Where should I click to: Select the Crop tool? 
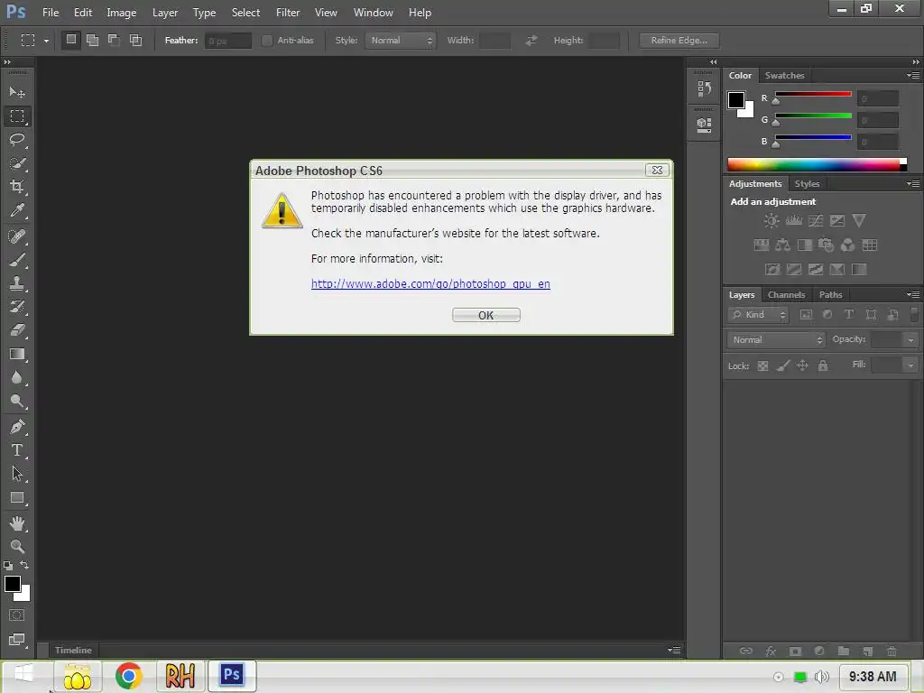[x=17, y=187]
